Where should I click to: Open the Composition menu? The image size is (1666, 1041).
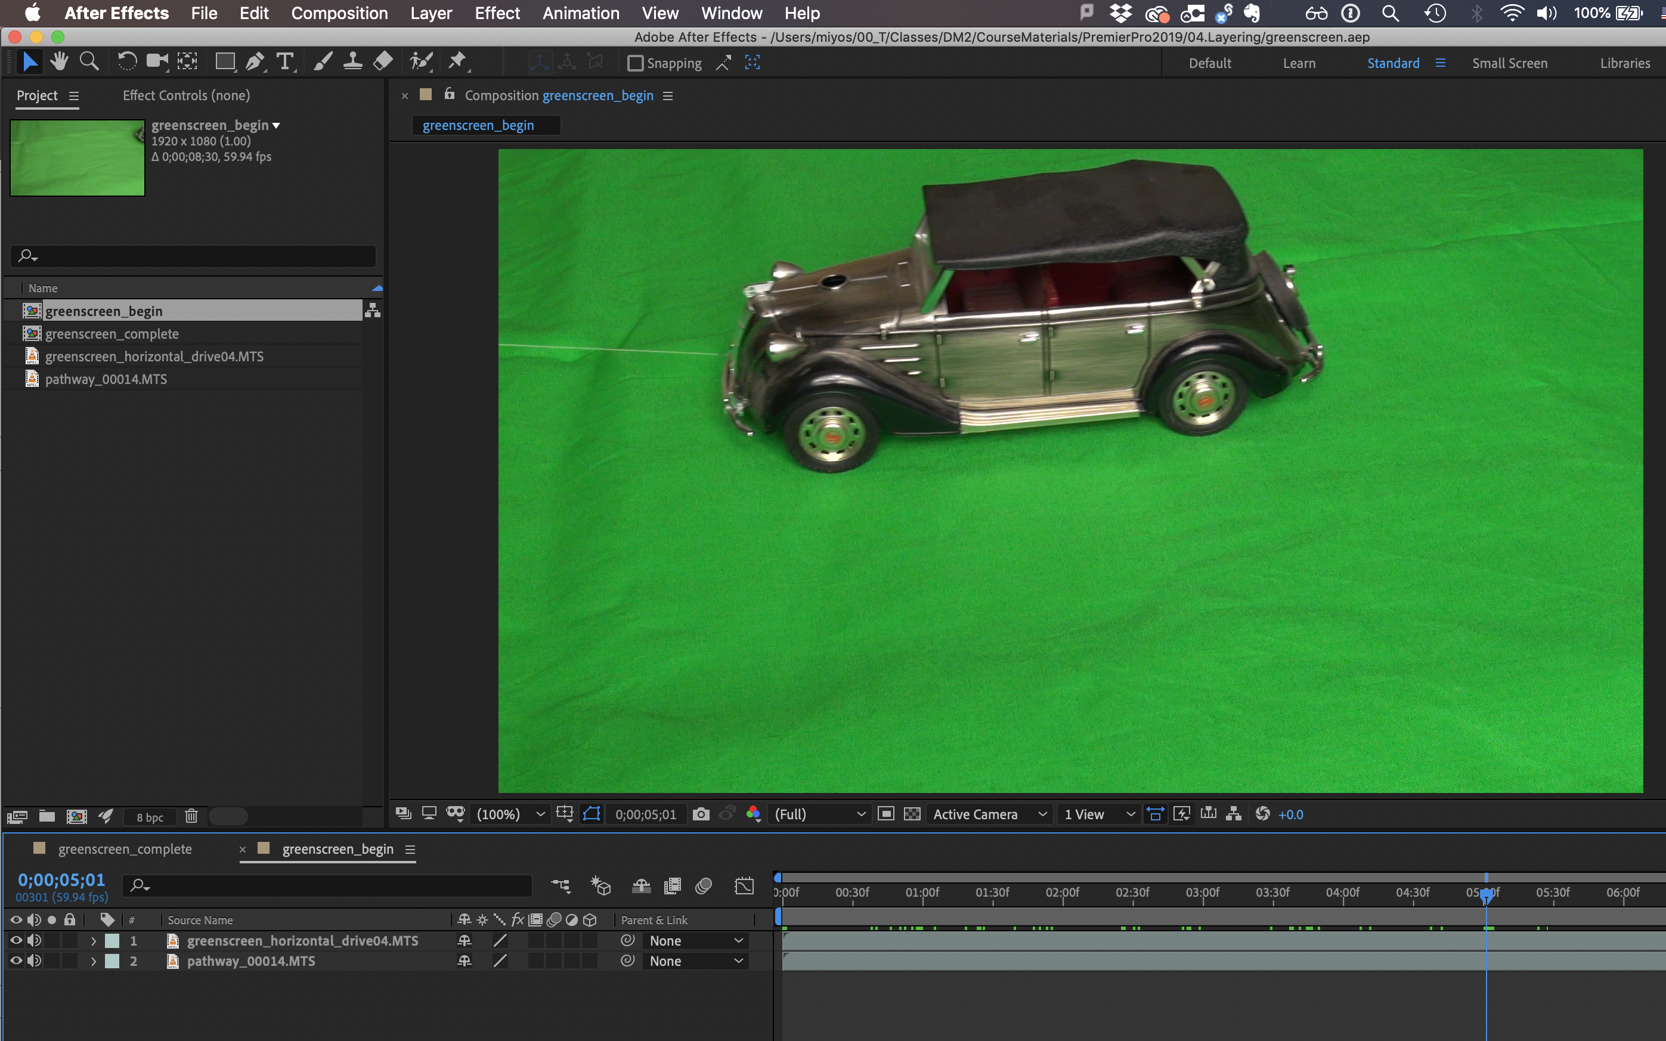coord(339,13)
